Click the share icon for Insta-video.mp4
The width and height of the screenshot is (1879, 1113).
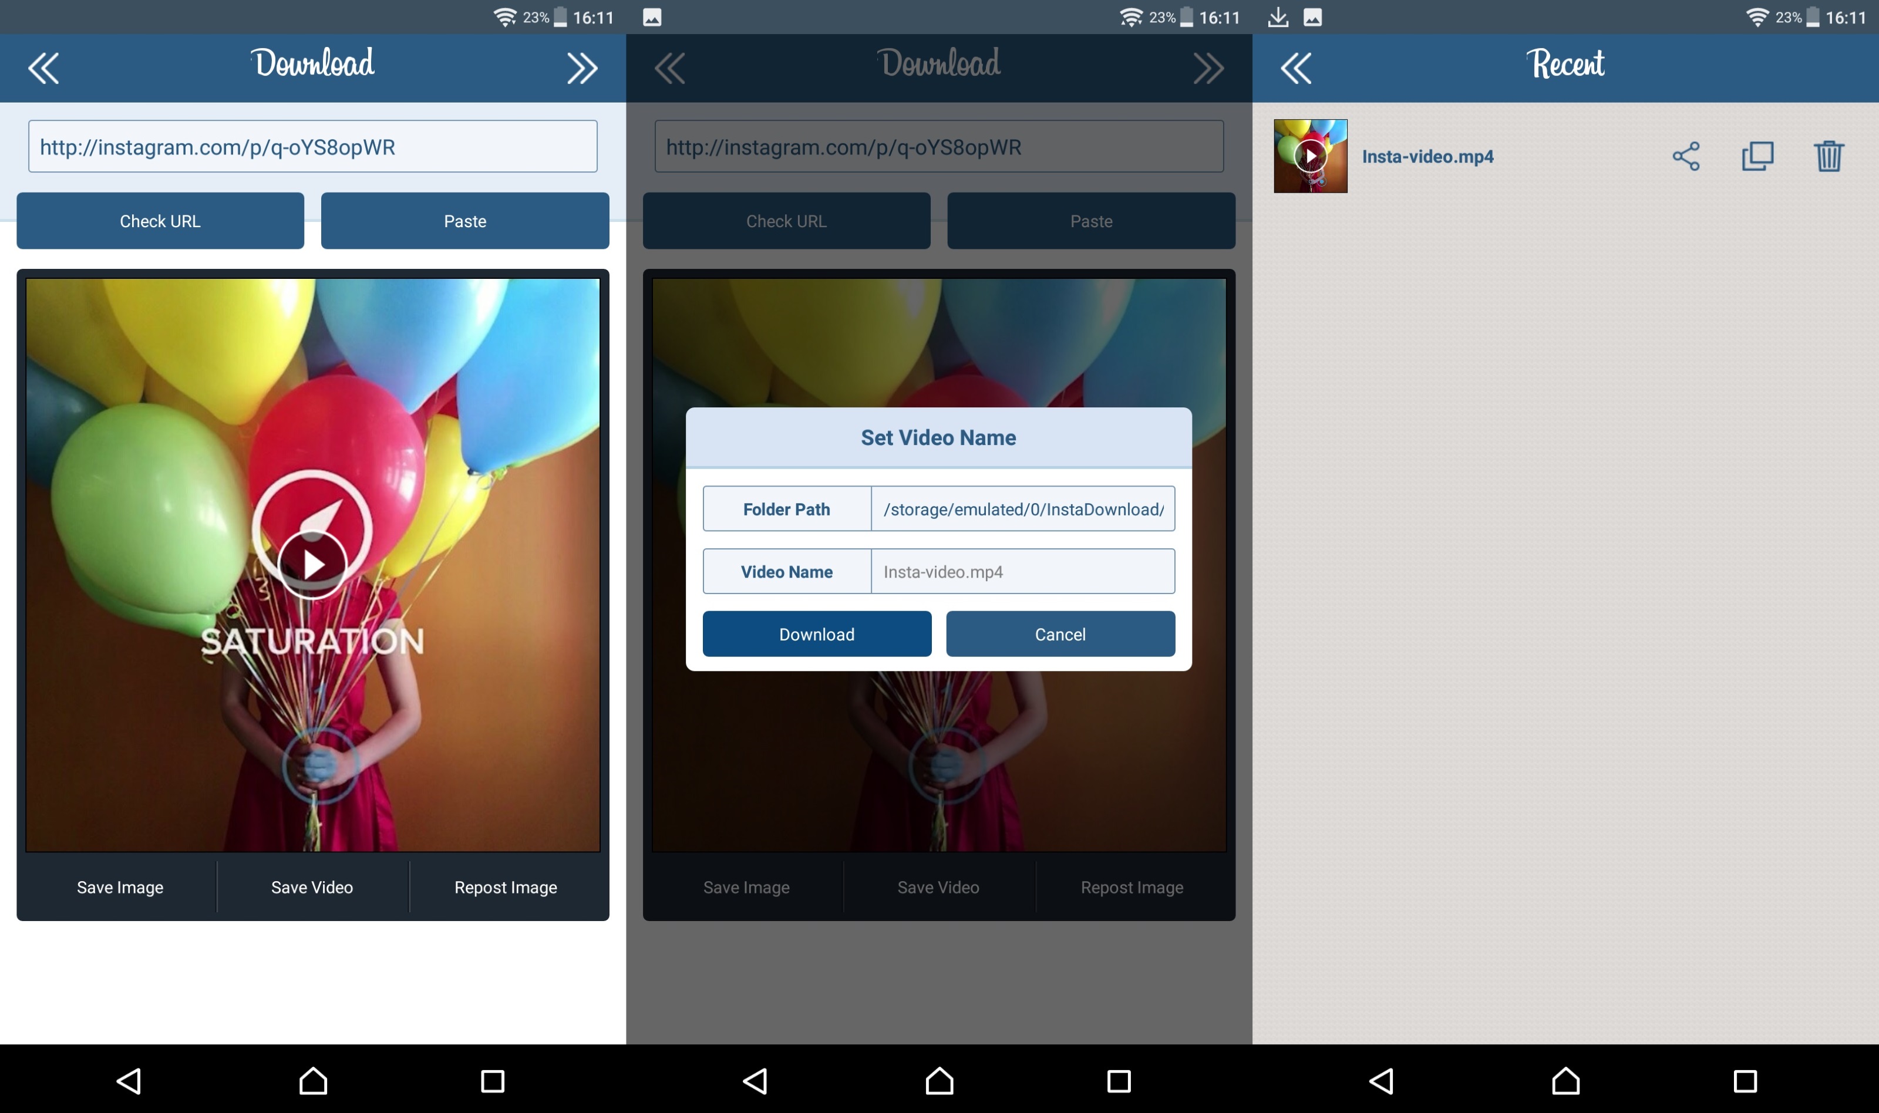tap(1687, 156)
